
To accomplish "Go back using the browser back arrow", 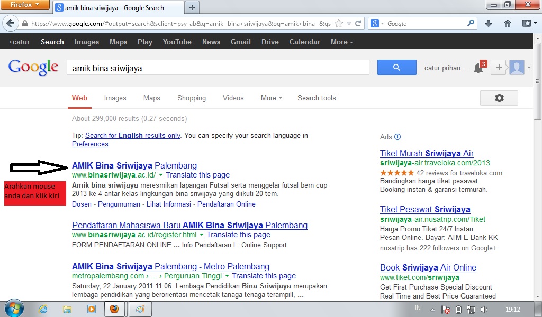I will (11, 23).
